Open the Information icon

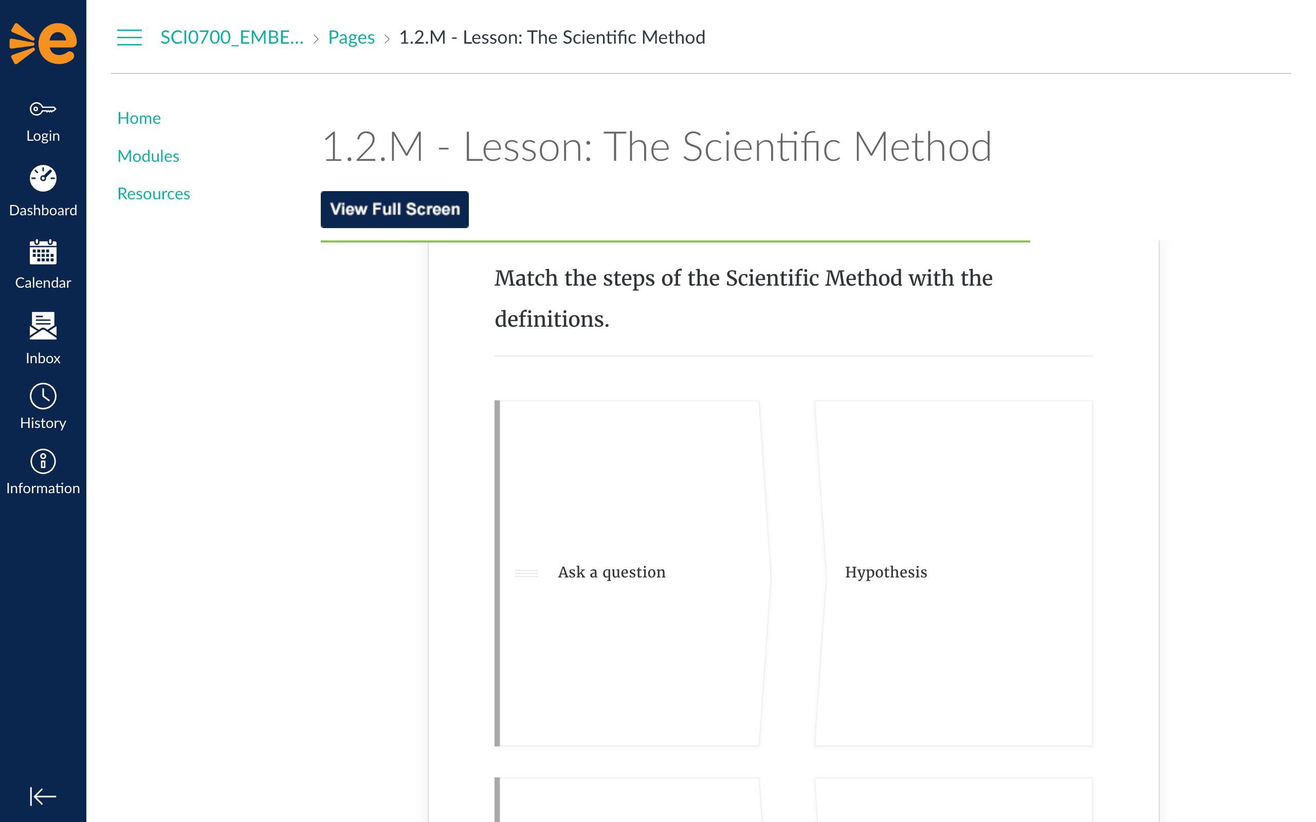click(x=43, y=461)
